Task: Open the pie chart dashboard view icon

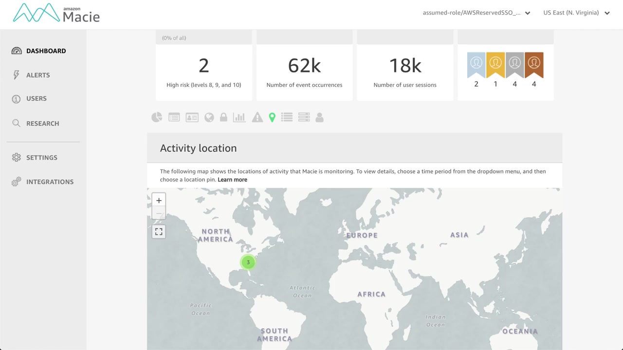Action: (157, 117)
